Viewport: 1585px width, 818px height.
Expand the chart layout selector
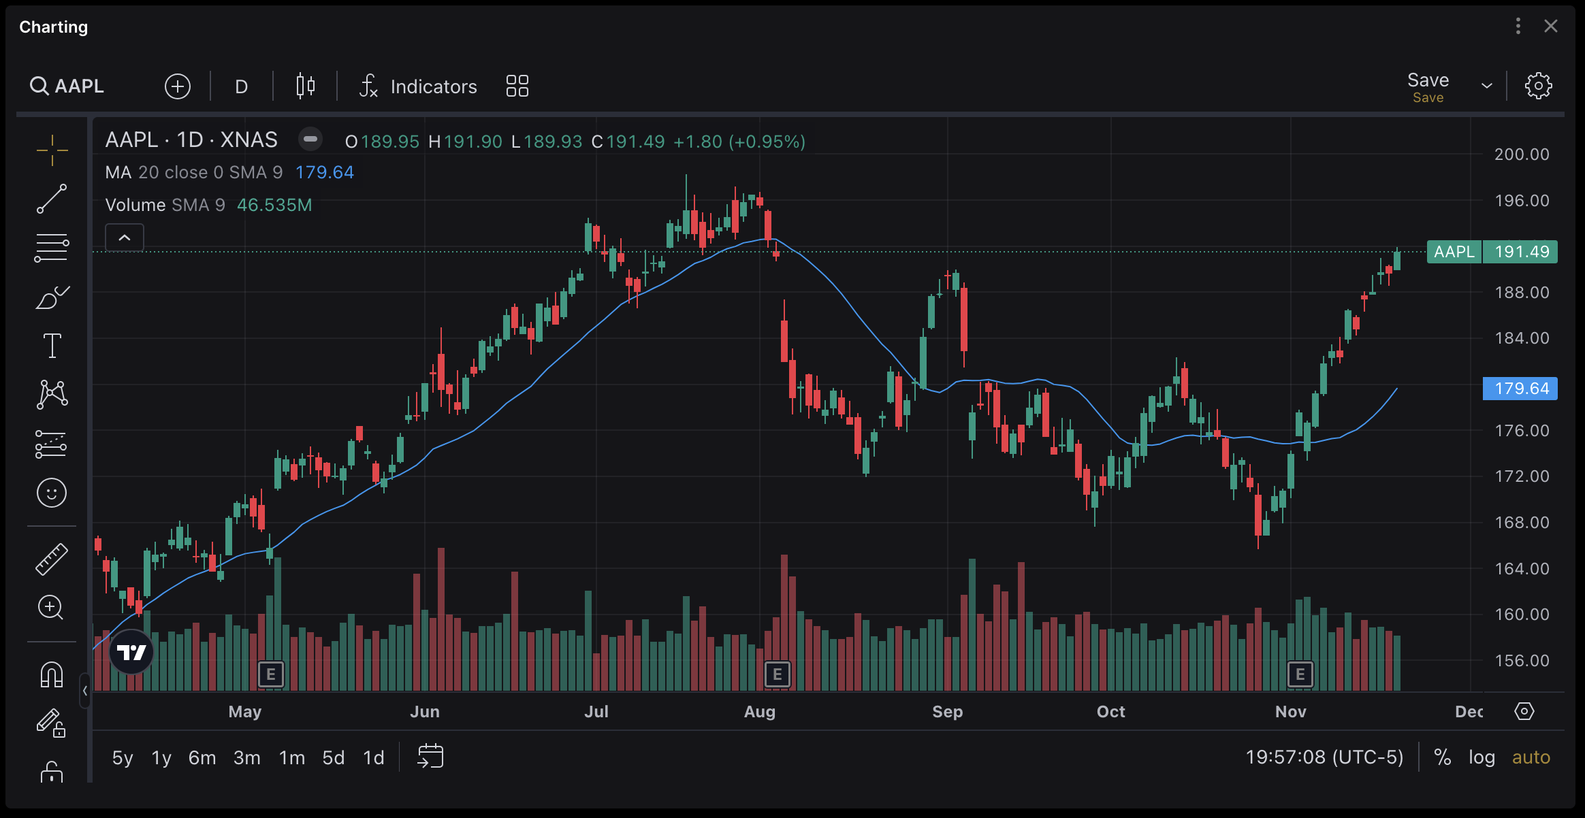pos(517,86)
